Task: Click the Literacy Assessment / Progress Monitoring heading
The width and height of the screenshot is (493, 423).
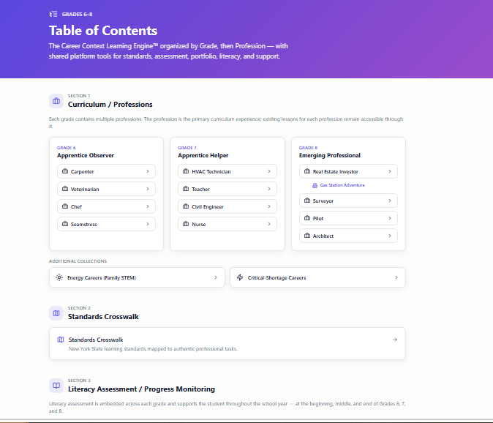Action: point(141,389)
